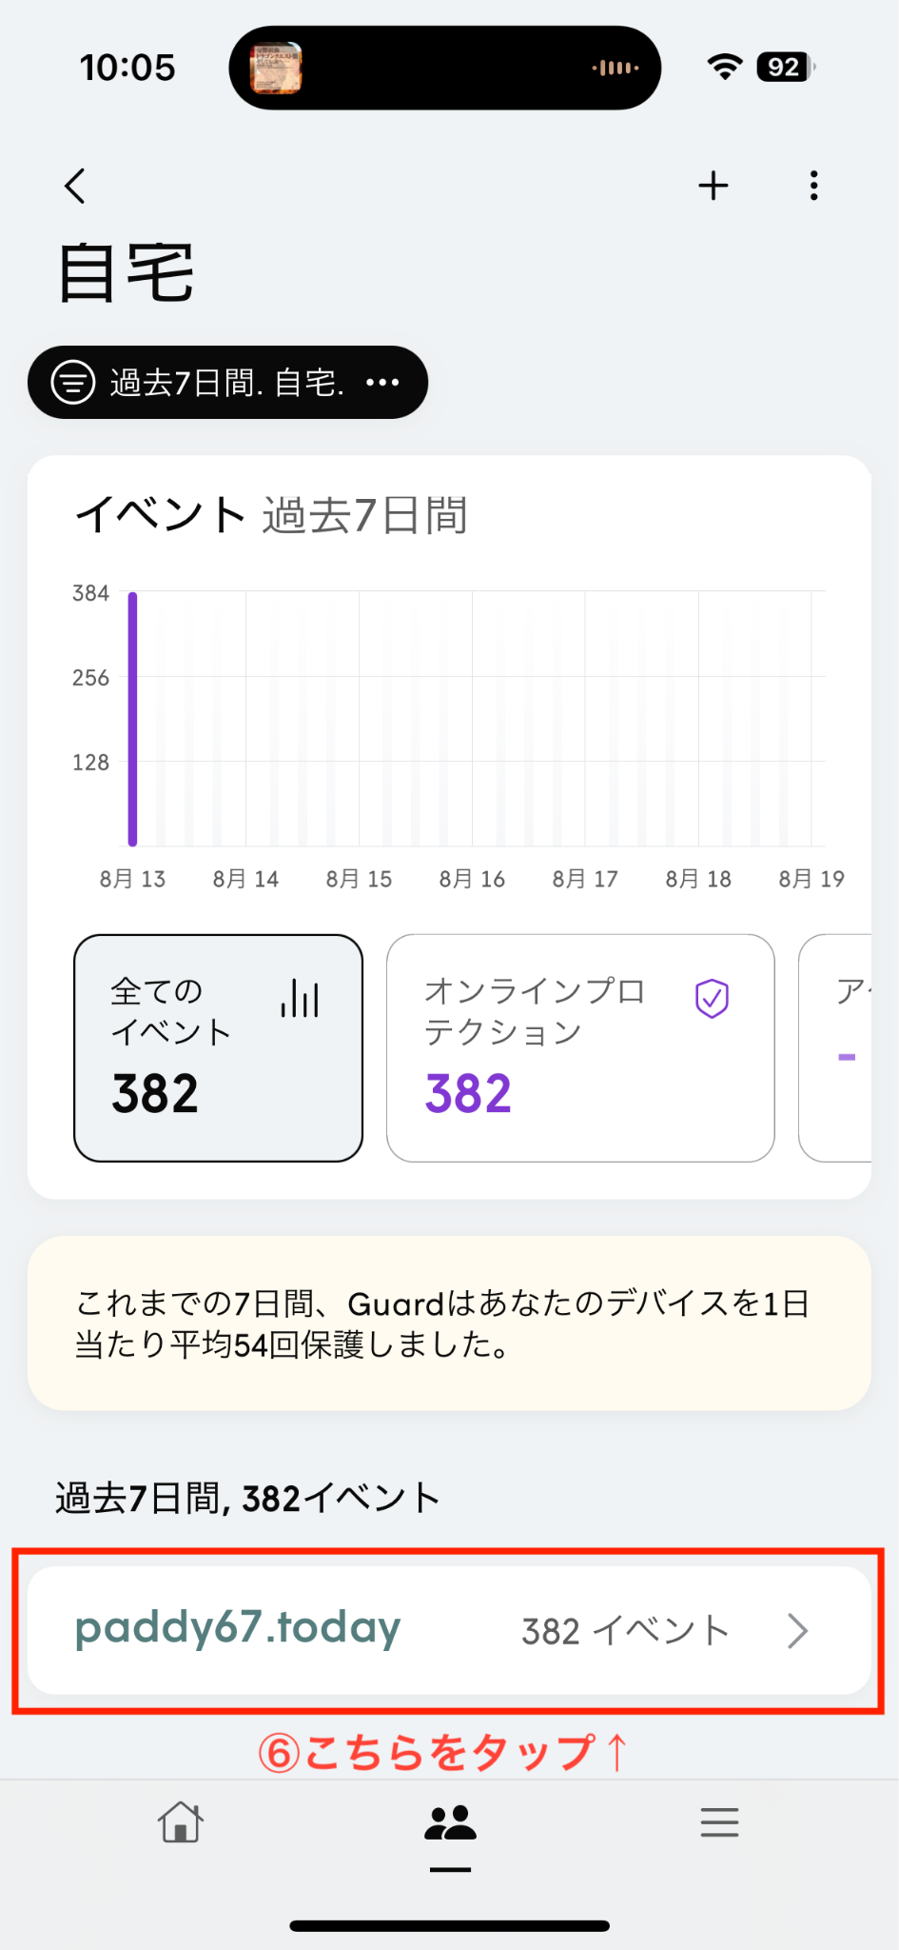The image size is (899, 1950).
Task: Open the 過去7日間. 自宅. filter pill
Action: click(227, 383)
